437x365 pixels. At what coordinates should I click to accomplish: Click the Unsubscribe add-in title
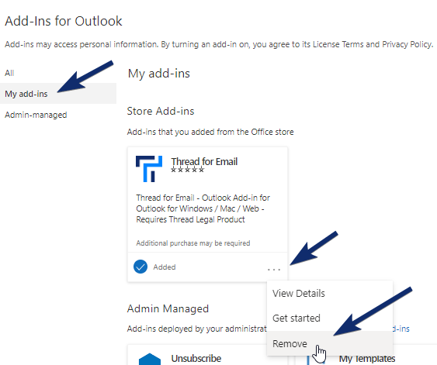tap(196, 358)
